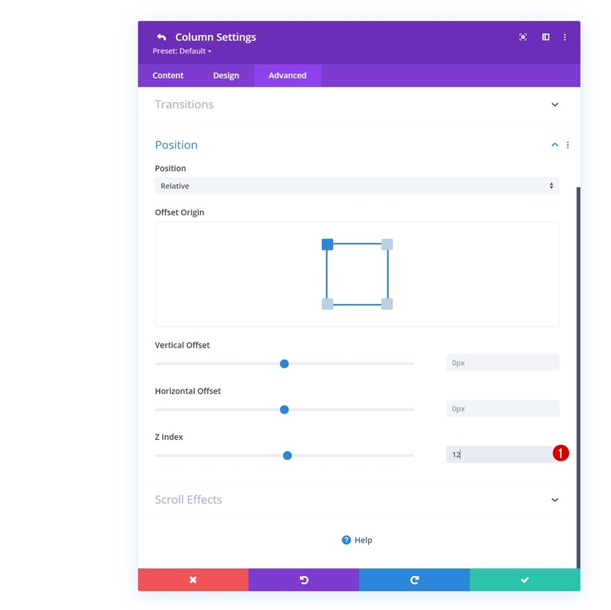Select the top-left offset origin corner

327,244
